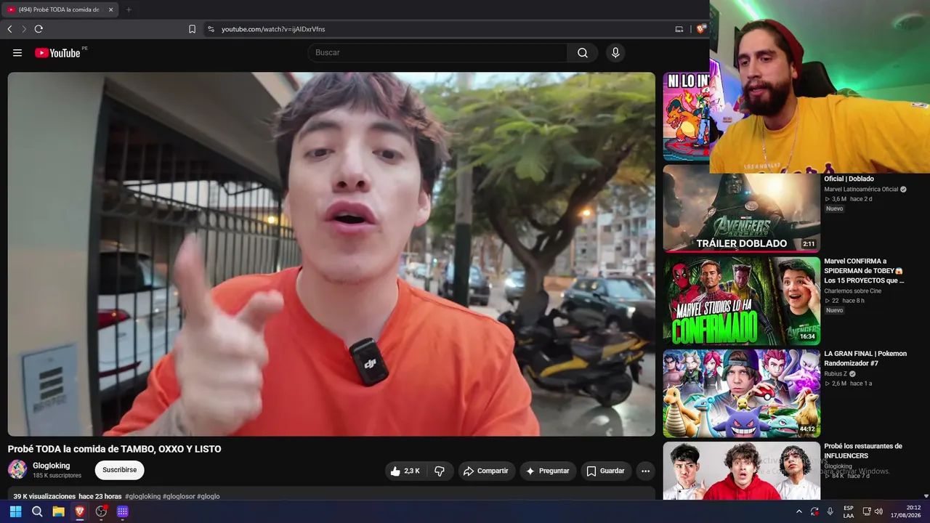Click the youtube.com address bar URL
930x523 pixels.
(273, 29)
